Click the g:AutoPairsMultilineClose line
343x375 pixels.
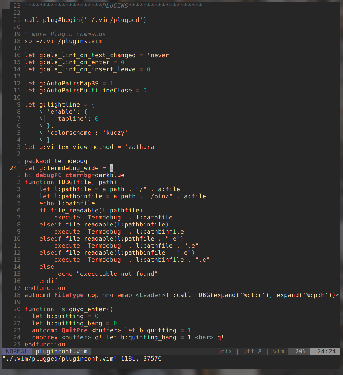click(86, 90)
